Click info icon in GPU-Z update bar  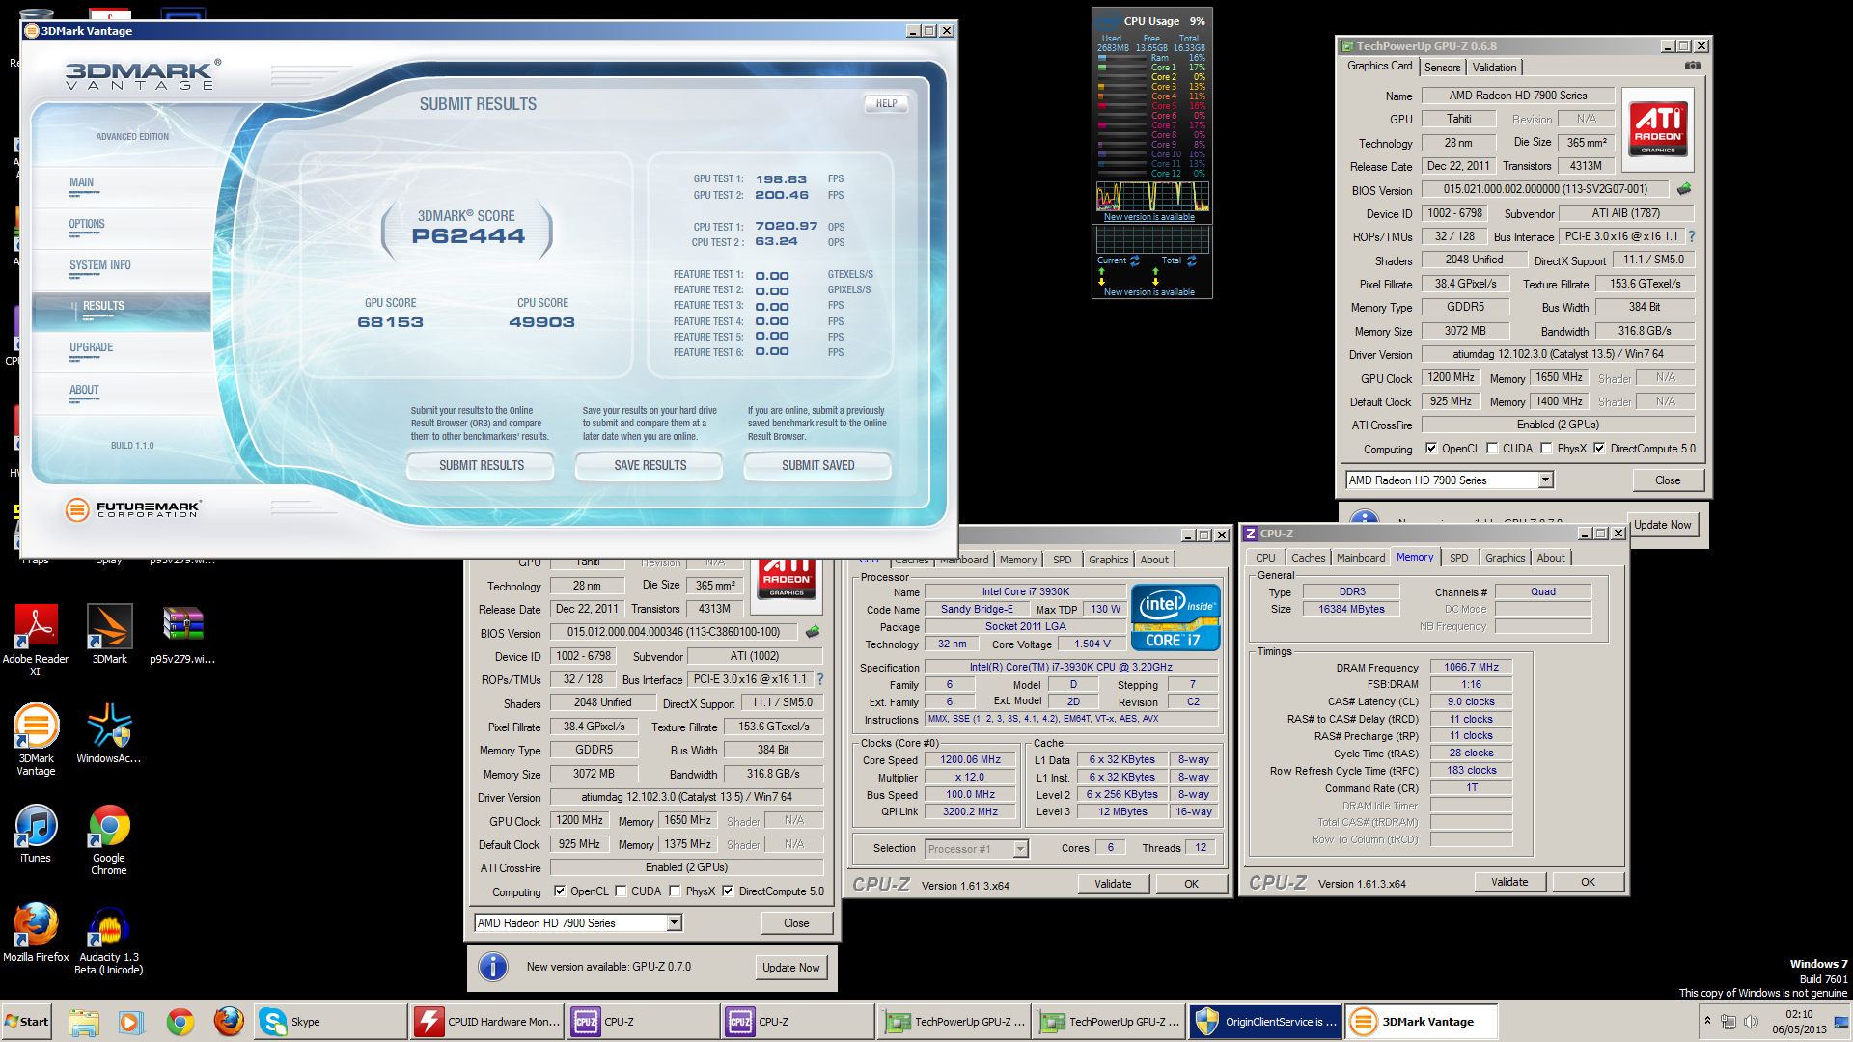[493, 967]
